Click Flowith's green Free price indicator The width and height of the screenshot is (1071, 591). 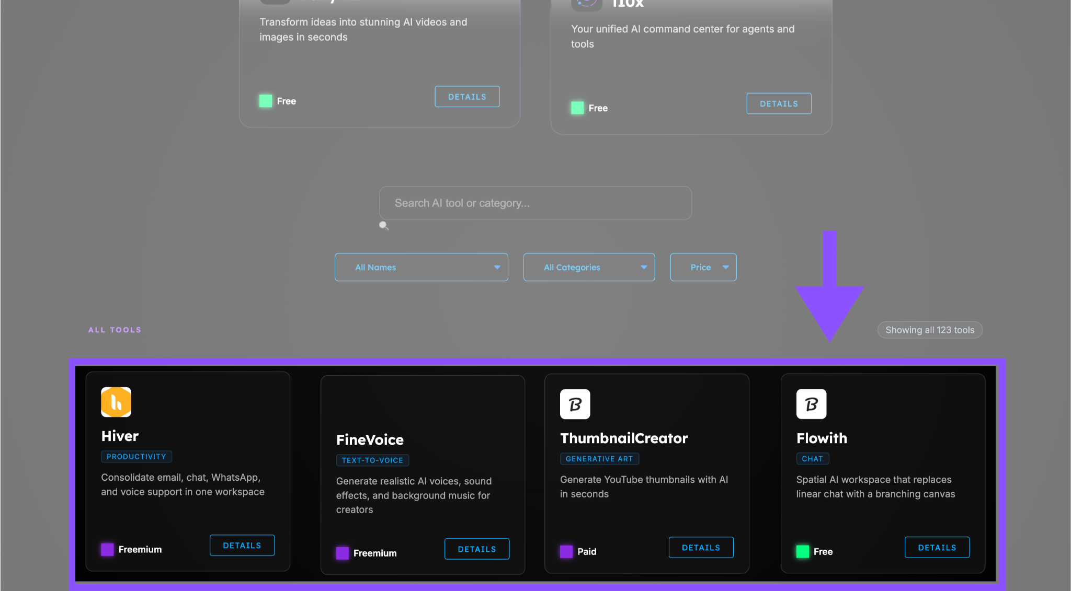(802, 551)
